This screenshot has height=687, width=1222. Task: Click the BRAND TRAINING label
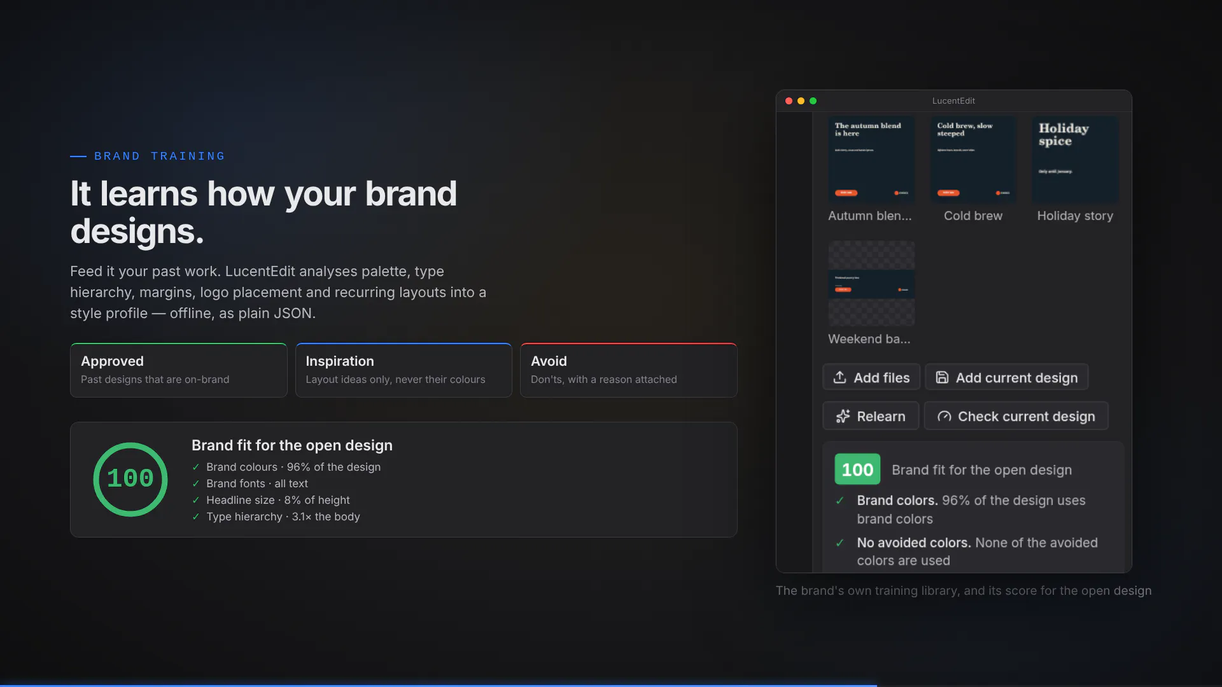(x=159, y=156)
